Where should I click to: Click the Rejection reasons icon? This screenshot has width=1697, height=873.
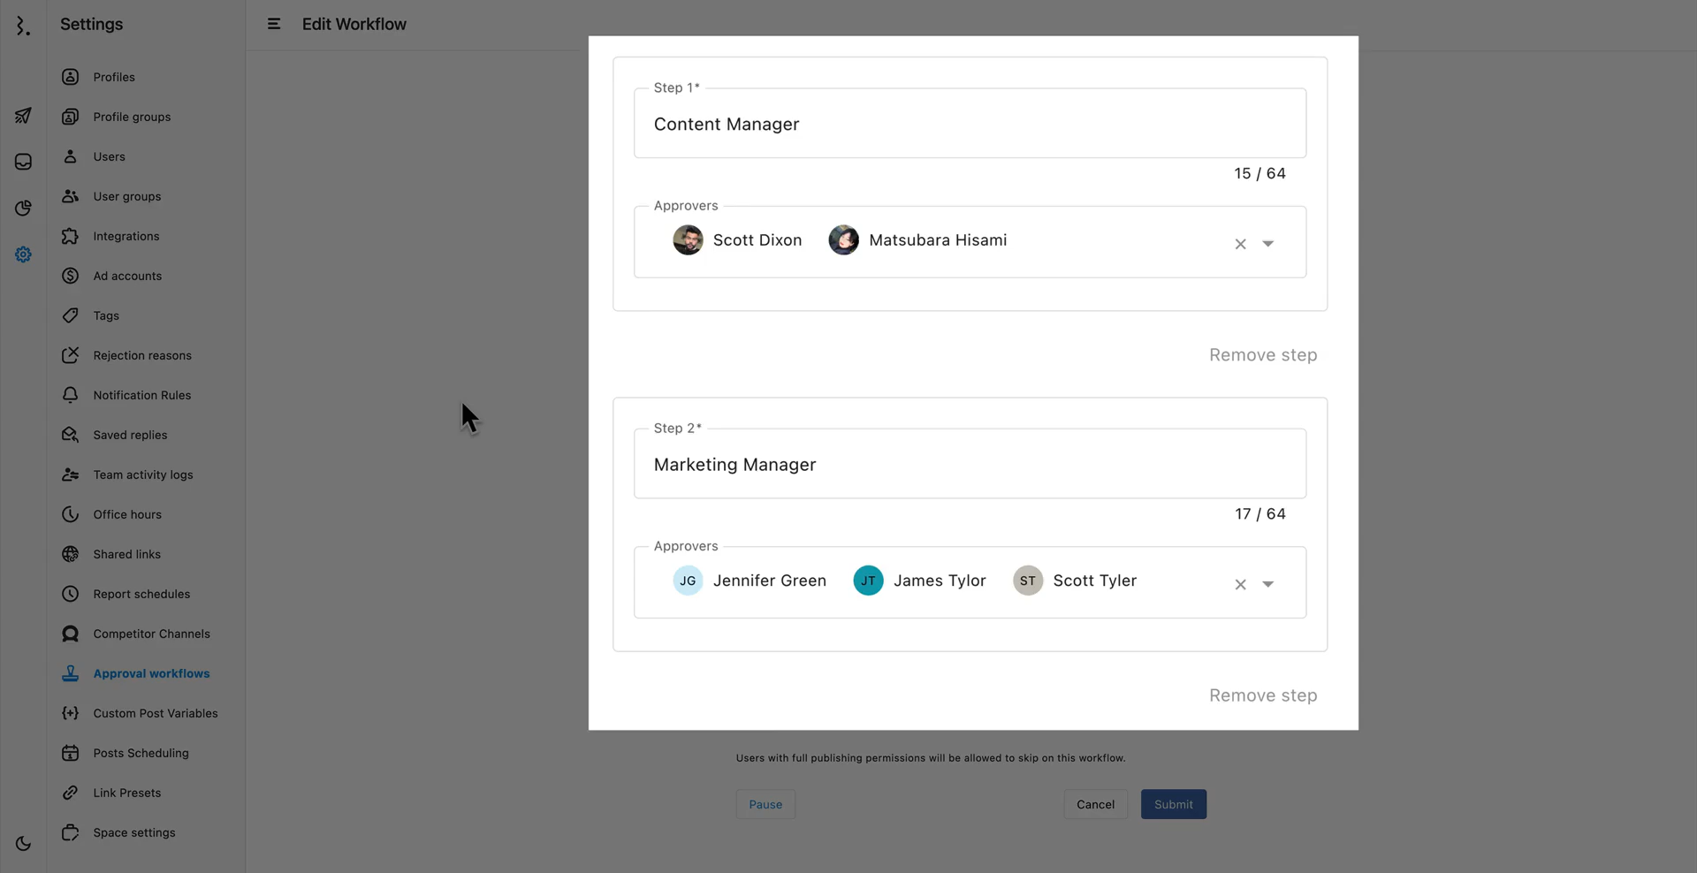(71, 355)
